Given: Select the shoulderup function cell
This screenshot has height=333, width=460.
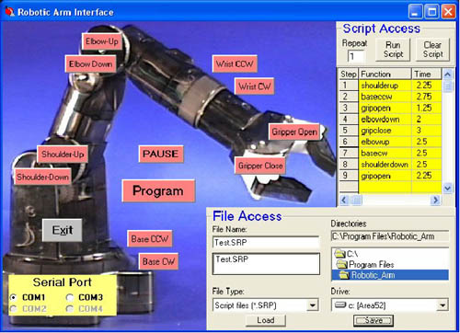Looking at the screenshot, I should click(385, 86).
